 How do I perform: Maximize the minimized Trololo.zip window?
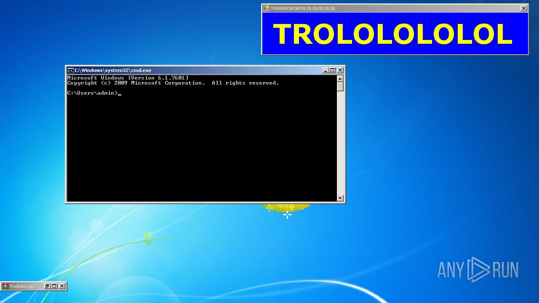coord(54,286)
